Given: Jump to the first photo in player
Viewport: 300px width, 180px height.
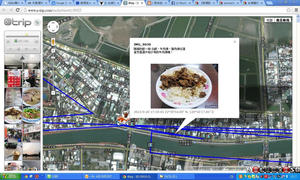Looking at the screenshot, I should click(x=8, y=41).
